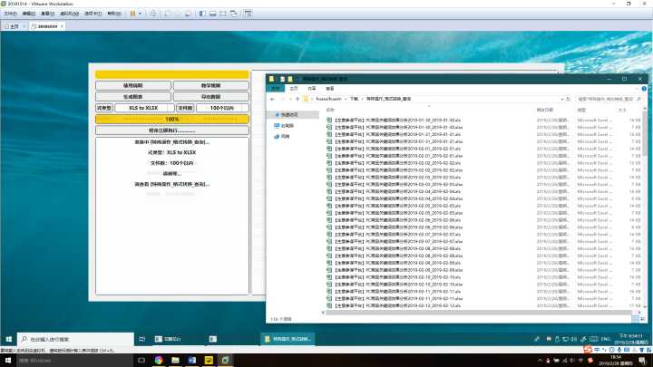The image size is (653, 367).
Task: Click the 100% yellow progress bar
Action: click(x=172, y=119)
